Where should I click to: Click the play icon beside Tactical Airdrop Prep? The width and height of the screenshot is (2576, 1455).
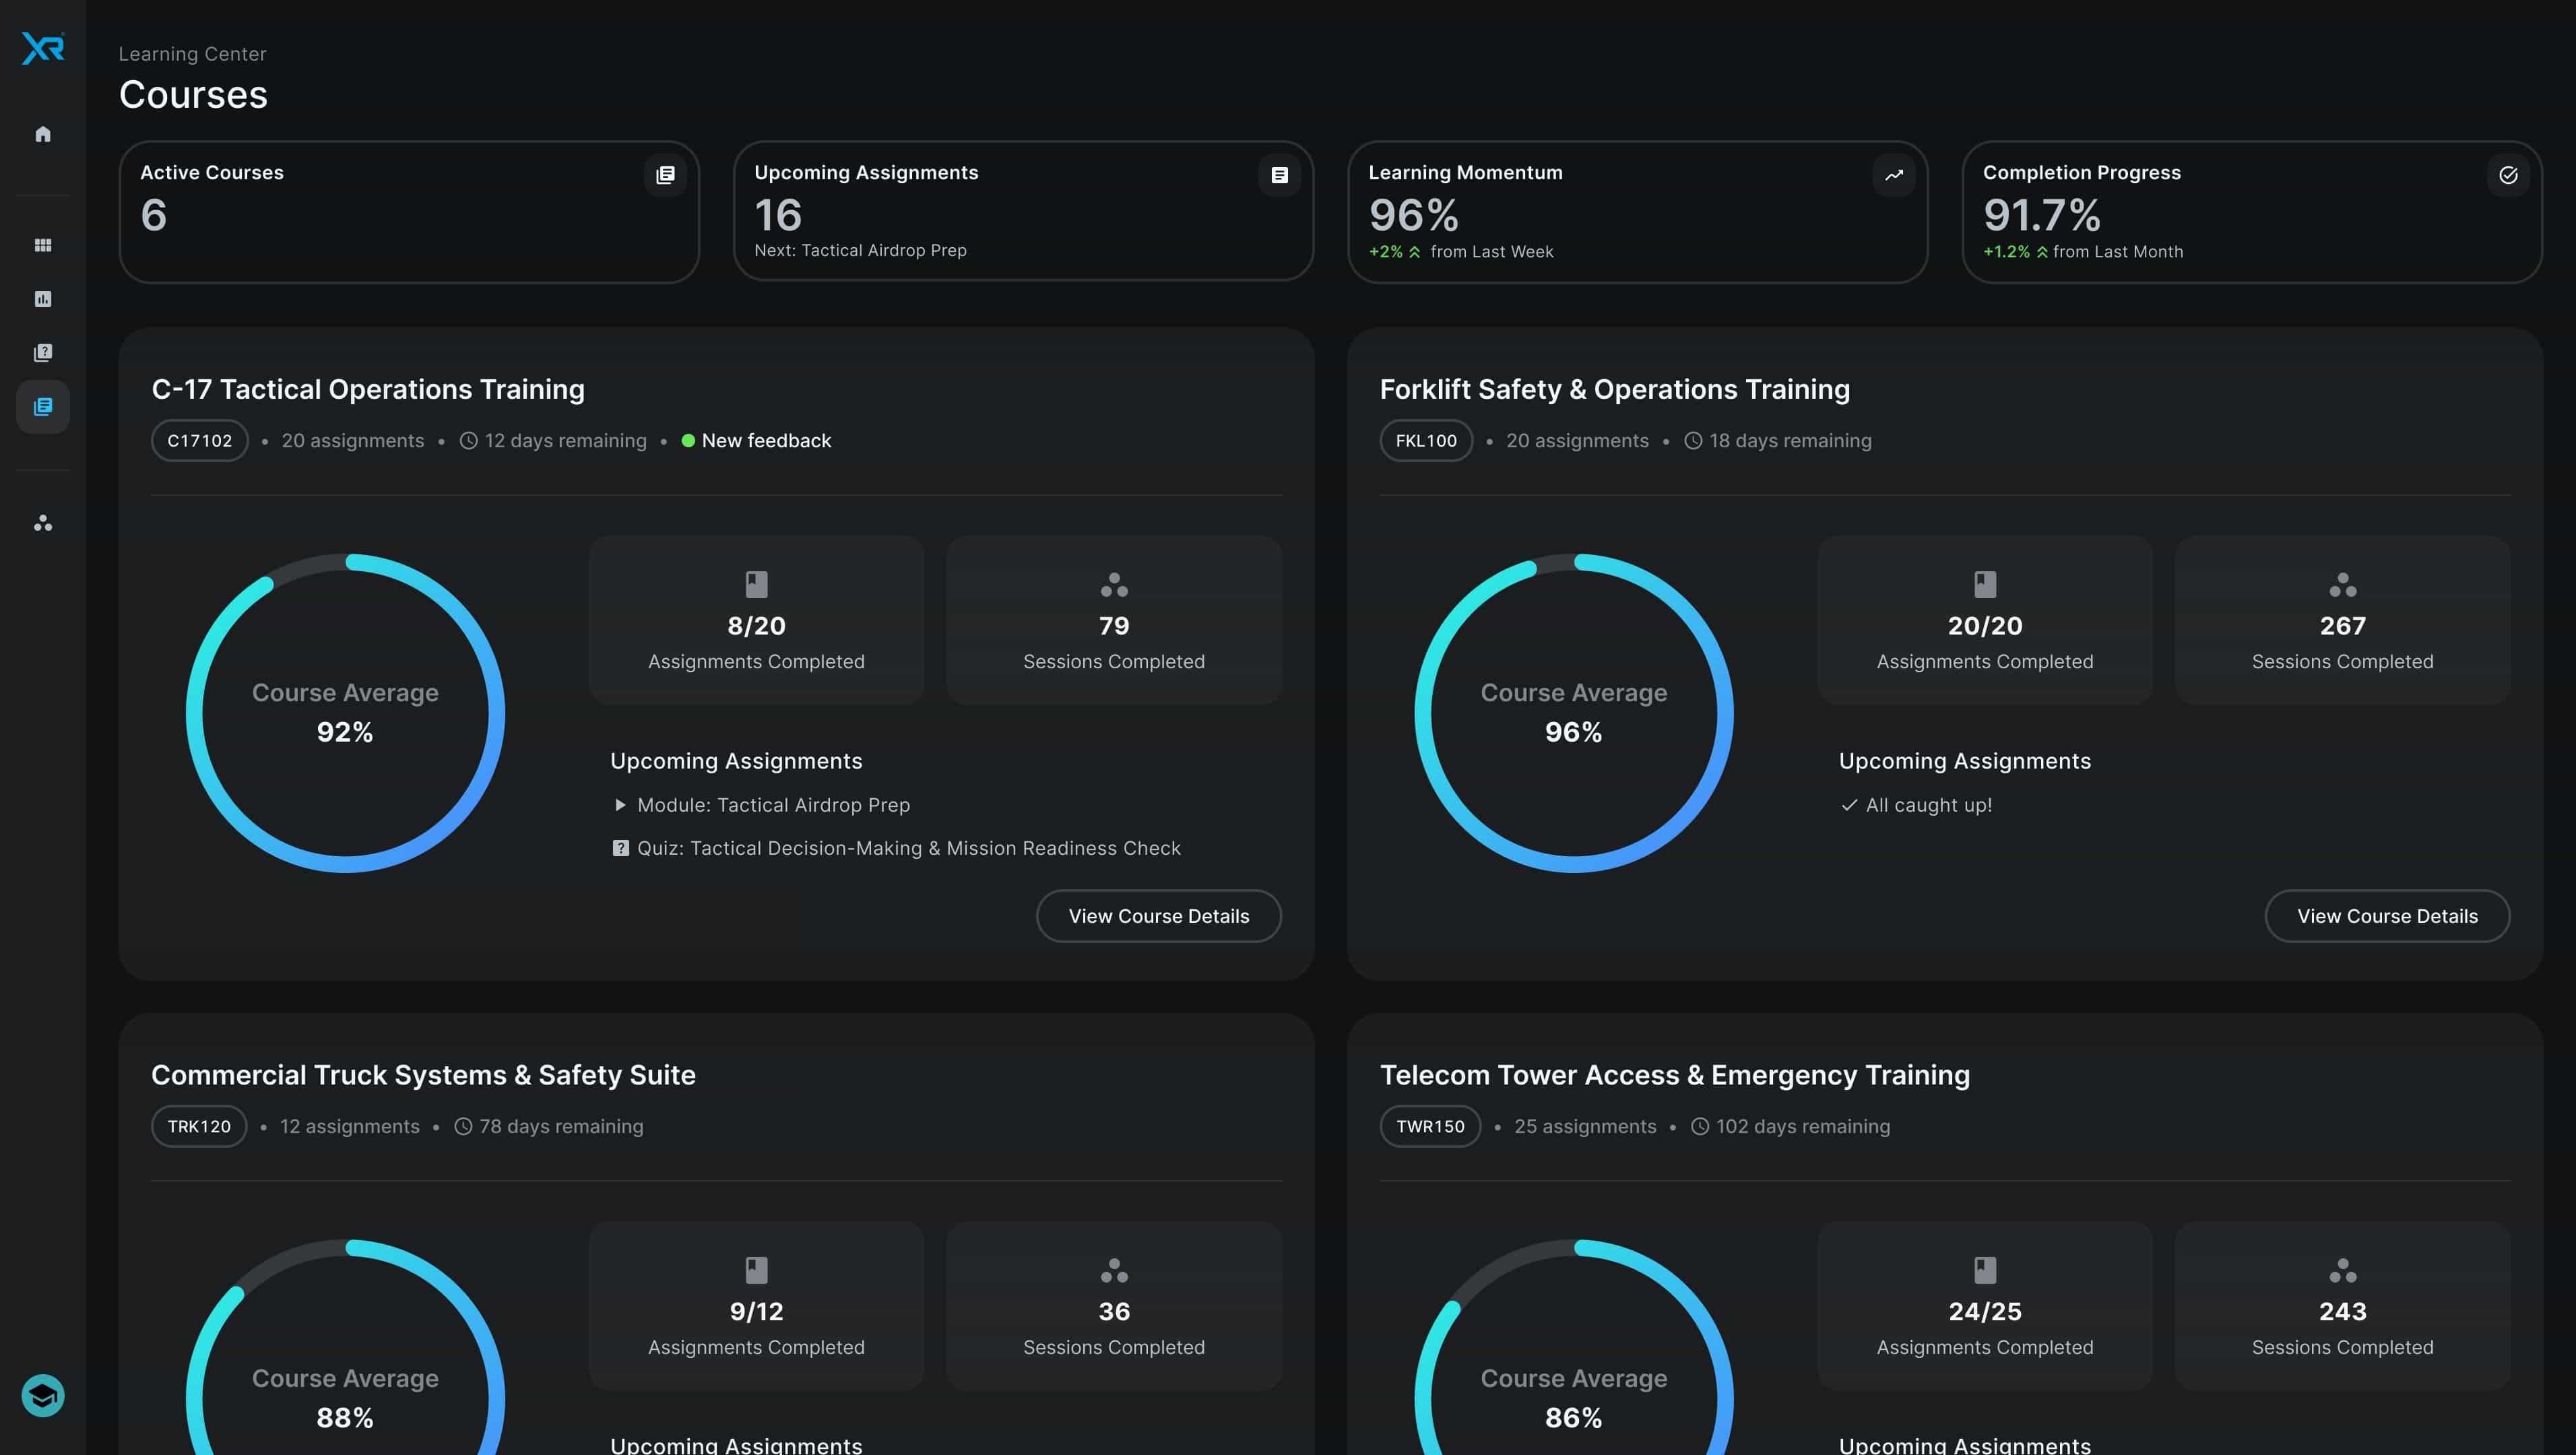(620, 805)
